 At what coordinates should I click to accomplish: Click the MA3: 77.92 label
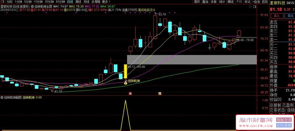pyautogui.click(x=92, y=6)
